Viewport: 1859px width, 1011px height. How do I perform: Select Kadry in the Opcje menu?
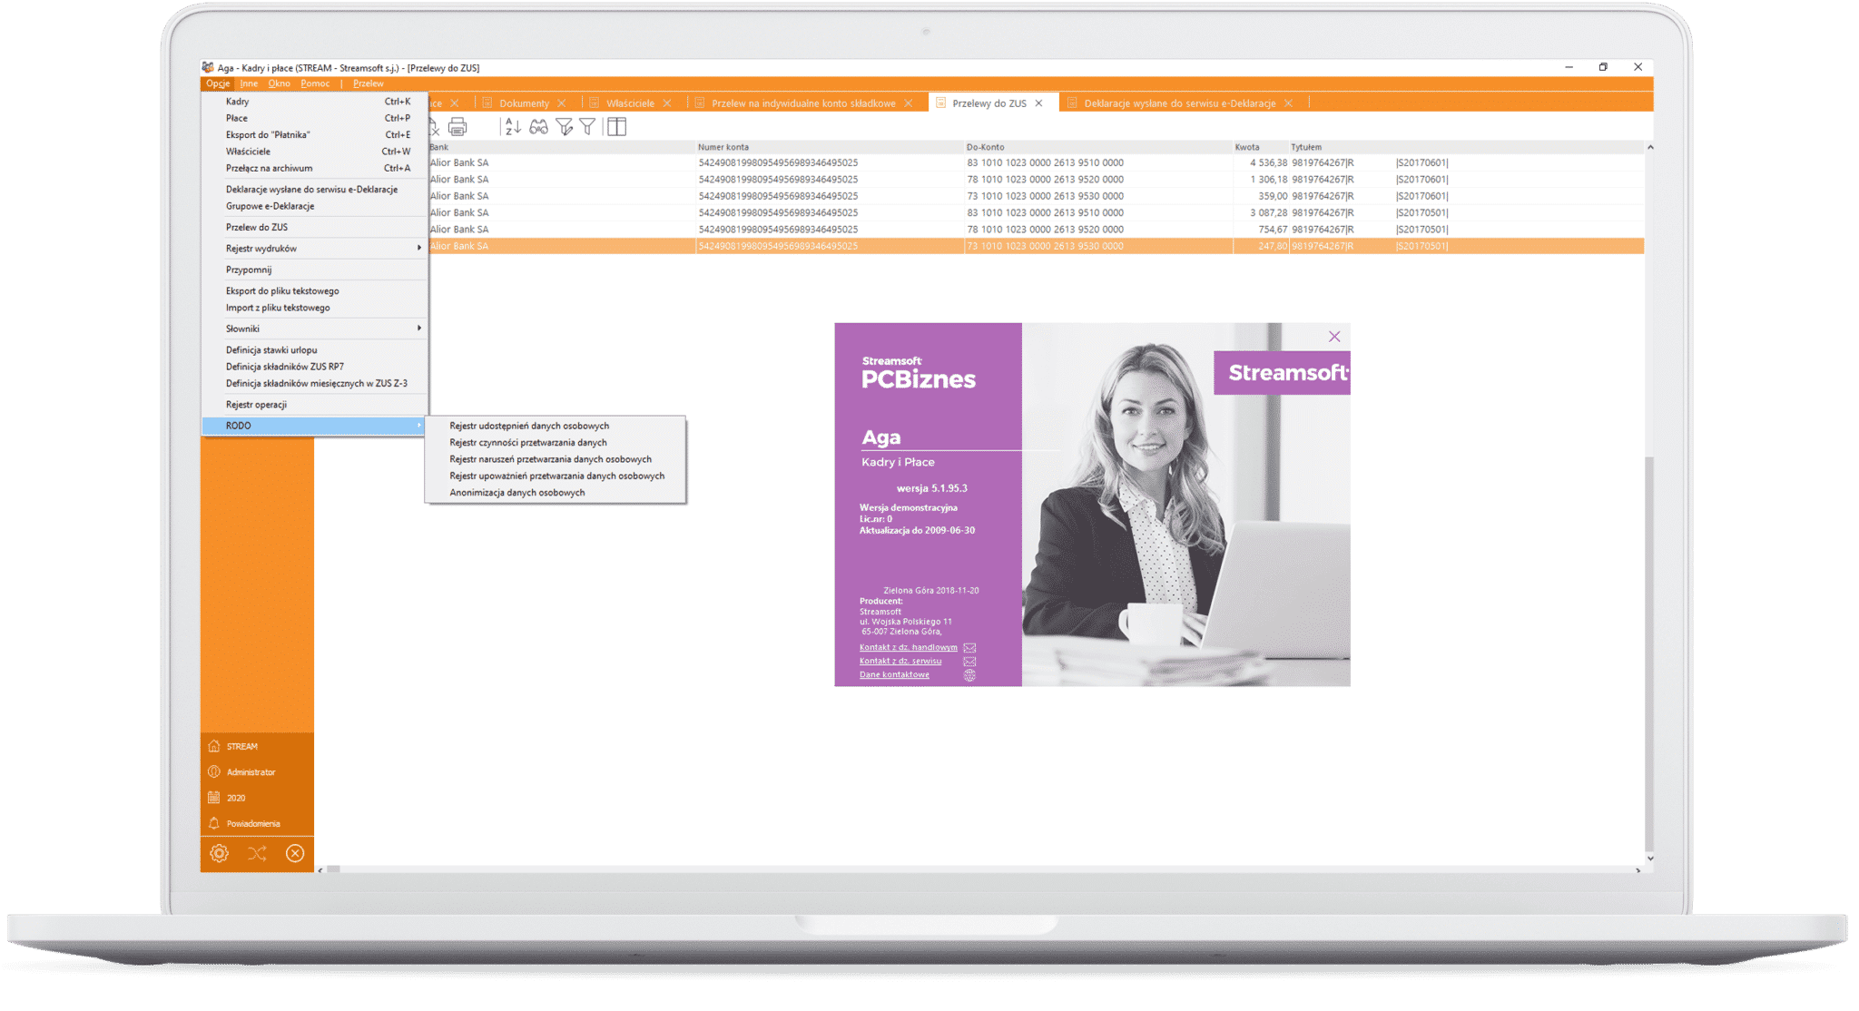[x=314, y=102]
